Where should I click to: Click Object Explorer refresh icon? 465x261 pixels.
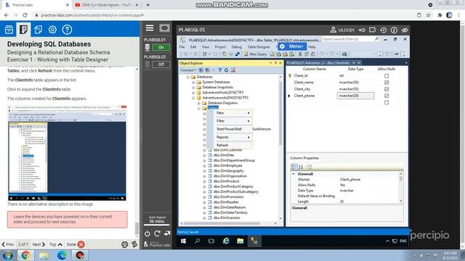point(226,70)
